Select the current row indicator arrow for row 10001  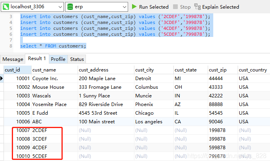[x=2, y=79]
